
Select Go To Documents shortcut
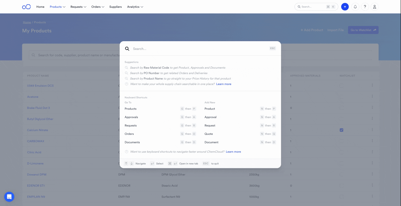[x=160, y=142]
